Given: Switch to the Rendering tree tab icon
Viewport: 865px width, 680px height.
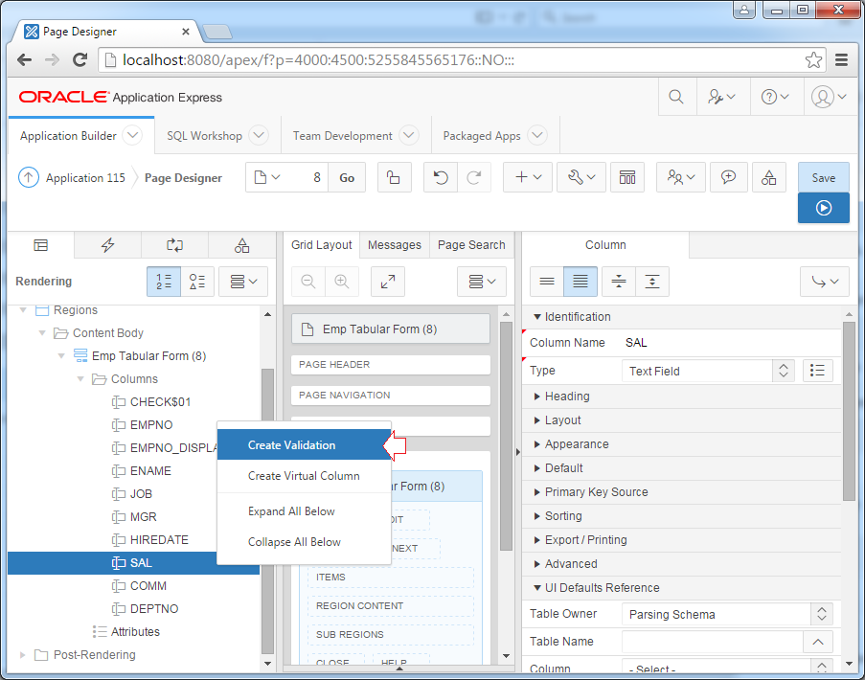Looking at the screenshot, I should coord(41,245).
